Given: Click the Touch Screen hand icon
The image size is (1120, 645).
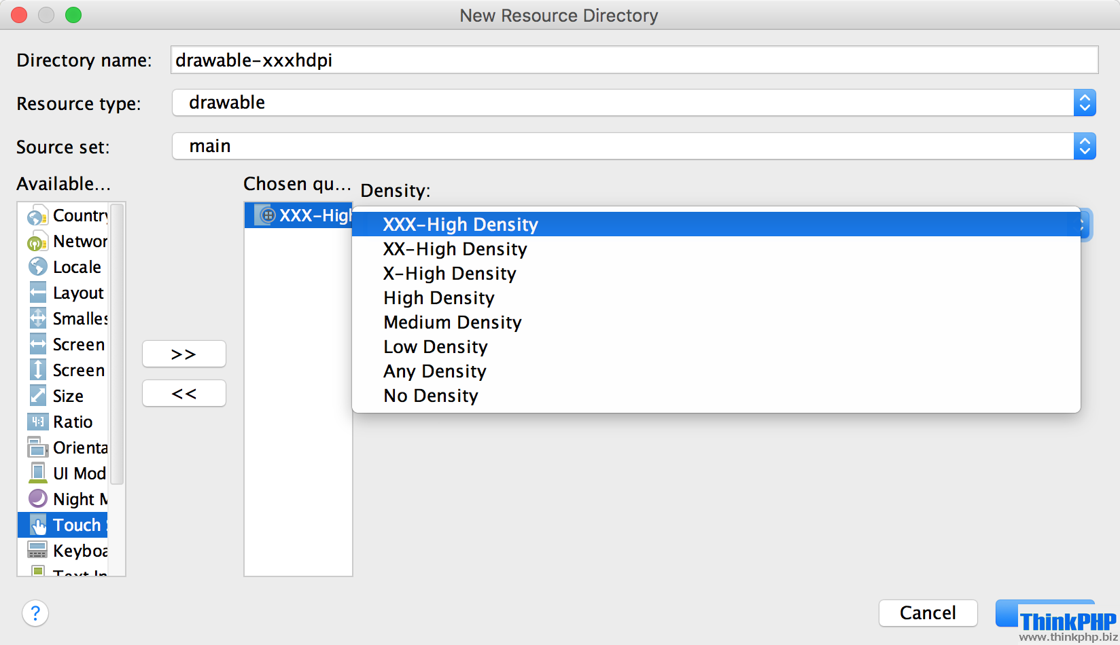Looking at the screenshot, I should tap(39, 525).
